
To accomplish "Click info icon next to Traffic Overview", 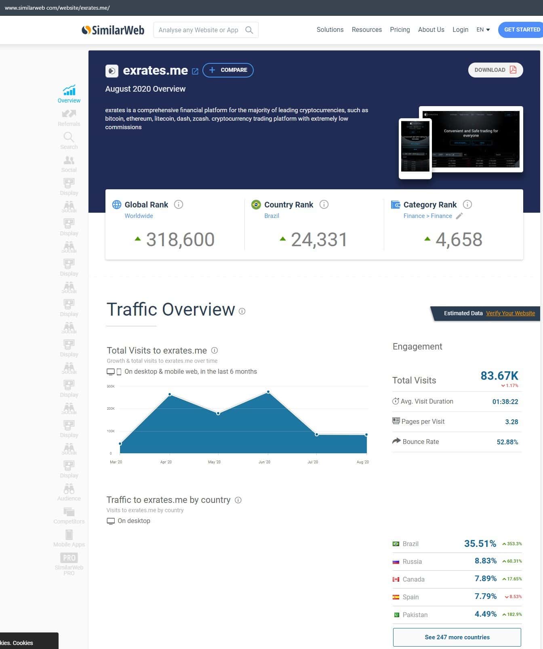I will (x=242, y=311).
